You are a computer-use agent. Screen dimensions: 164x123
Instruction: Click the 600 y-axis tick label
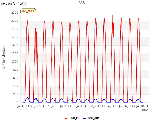[x=16, y=78]
